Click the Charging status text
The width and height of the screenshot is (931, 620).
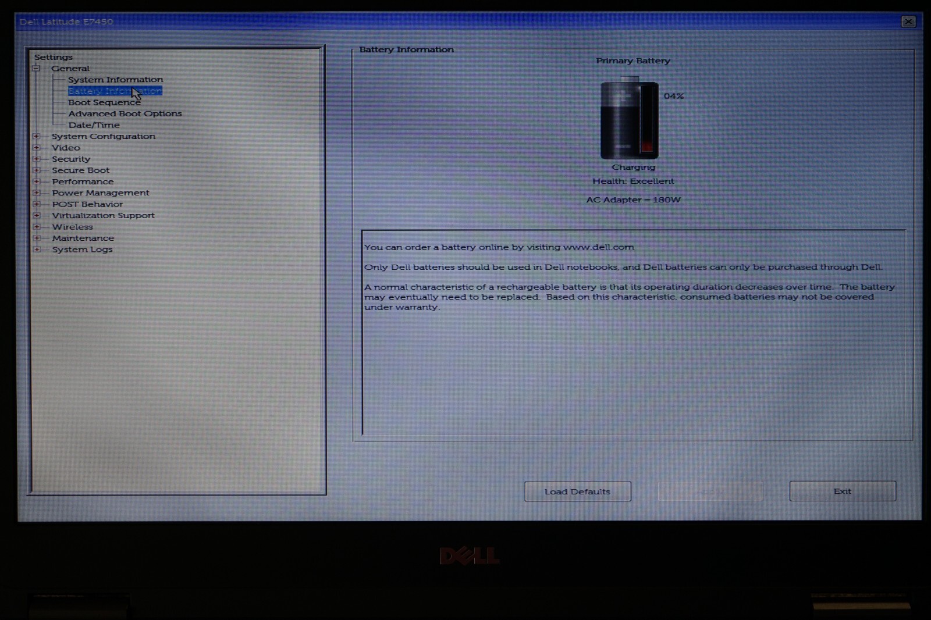point(633,168)
